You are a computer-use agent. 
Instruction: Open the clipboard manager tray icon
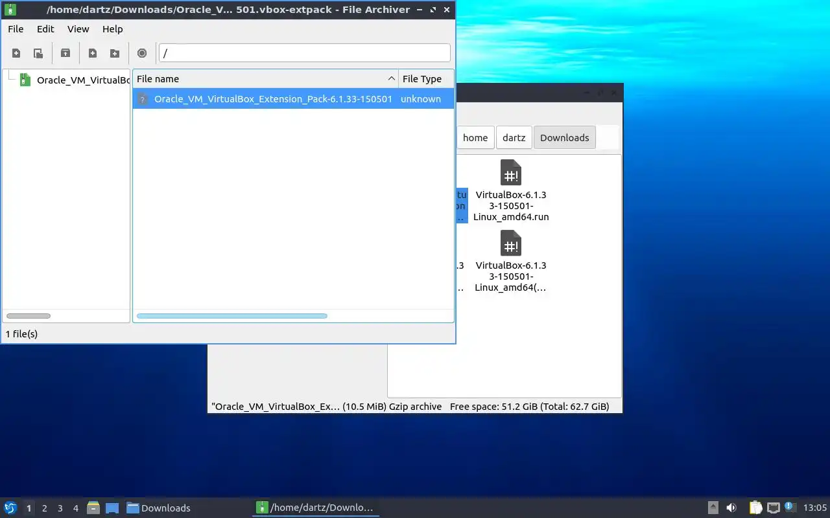(x=755, y=508)
